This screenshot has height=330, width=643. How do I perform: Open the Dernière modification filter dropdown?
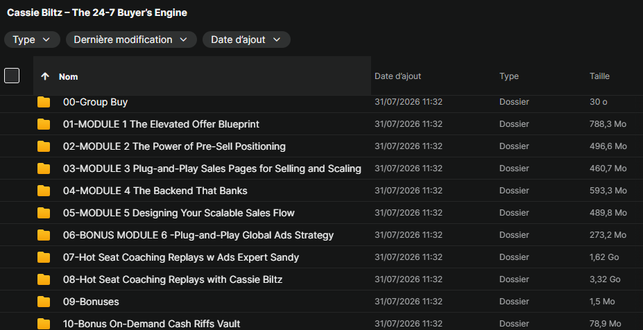pos(131,40)
